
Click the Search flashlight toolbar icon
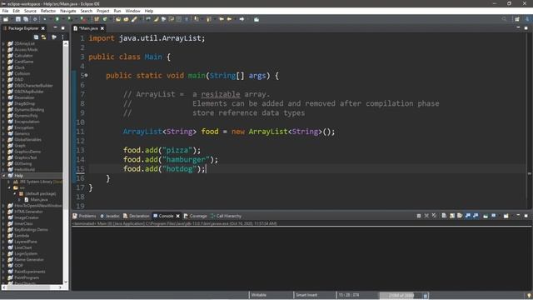coord(134,19)
